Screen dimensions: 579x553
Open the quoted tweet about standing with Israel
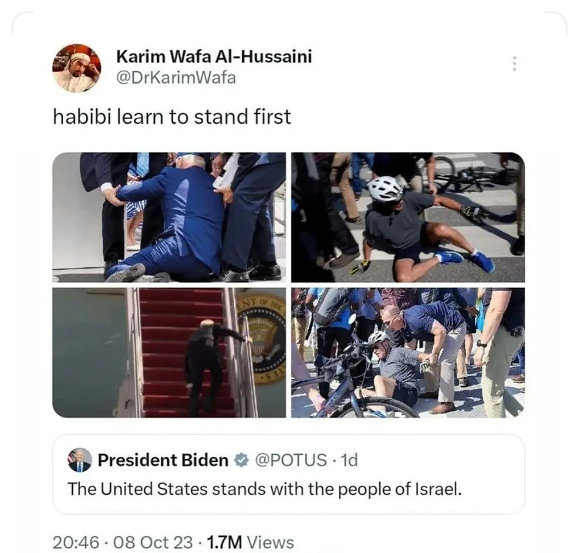pyautogui.click(x=288, y=474)
